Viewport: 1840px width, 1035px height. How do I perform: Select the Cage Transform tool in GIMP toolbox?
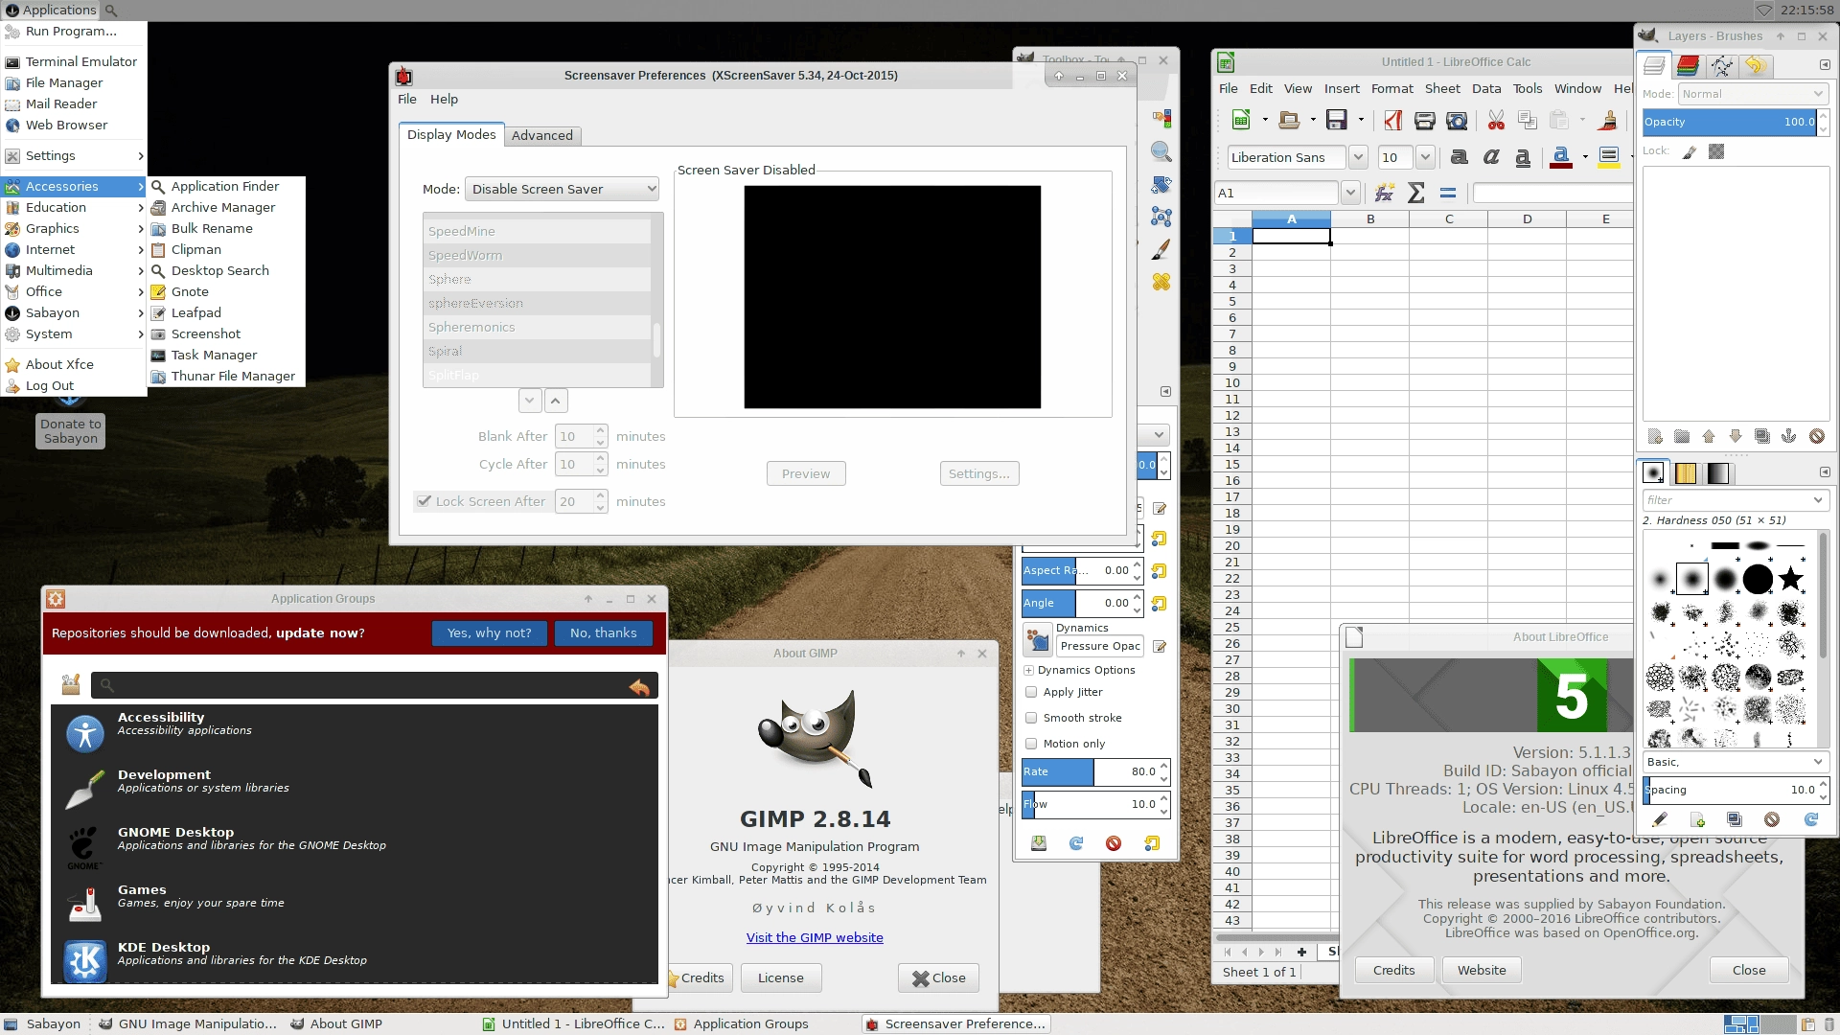(x=1161, y=217)
